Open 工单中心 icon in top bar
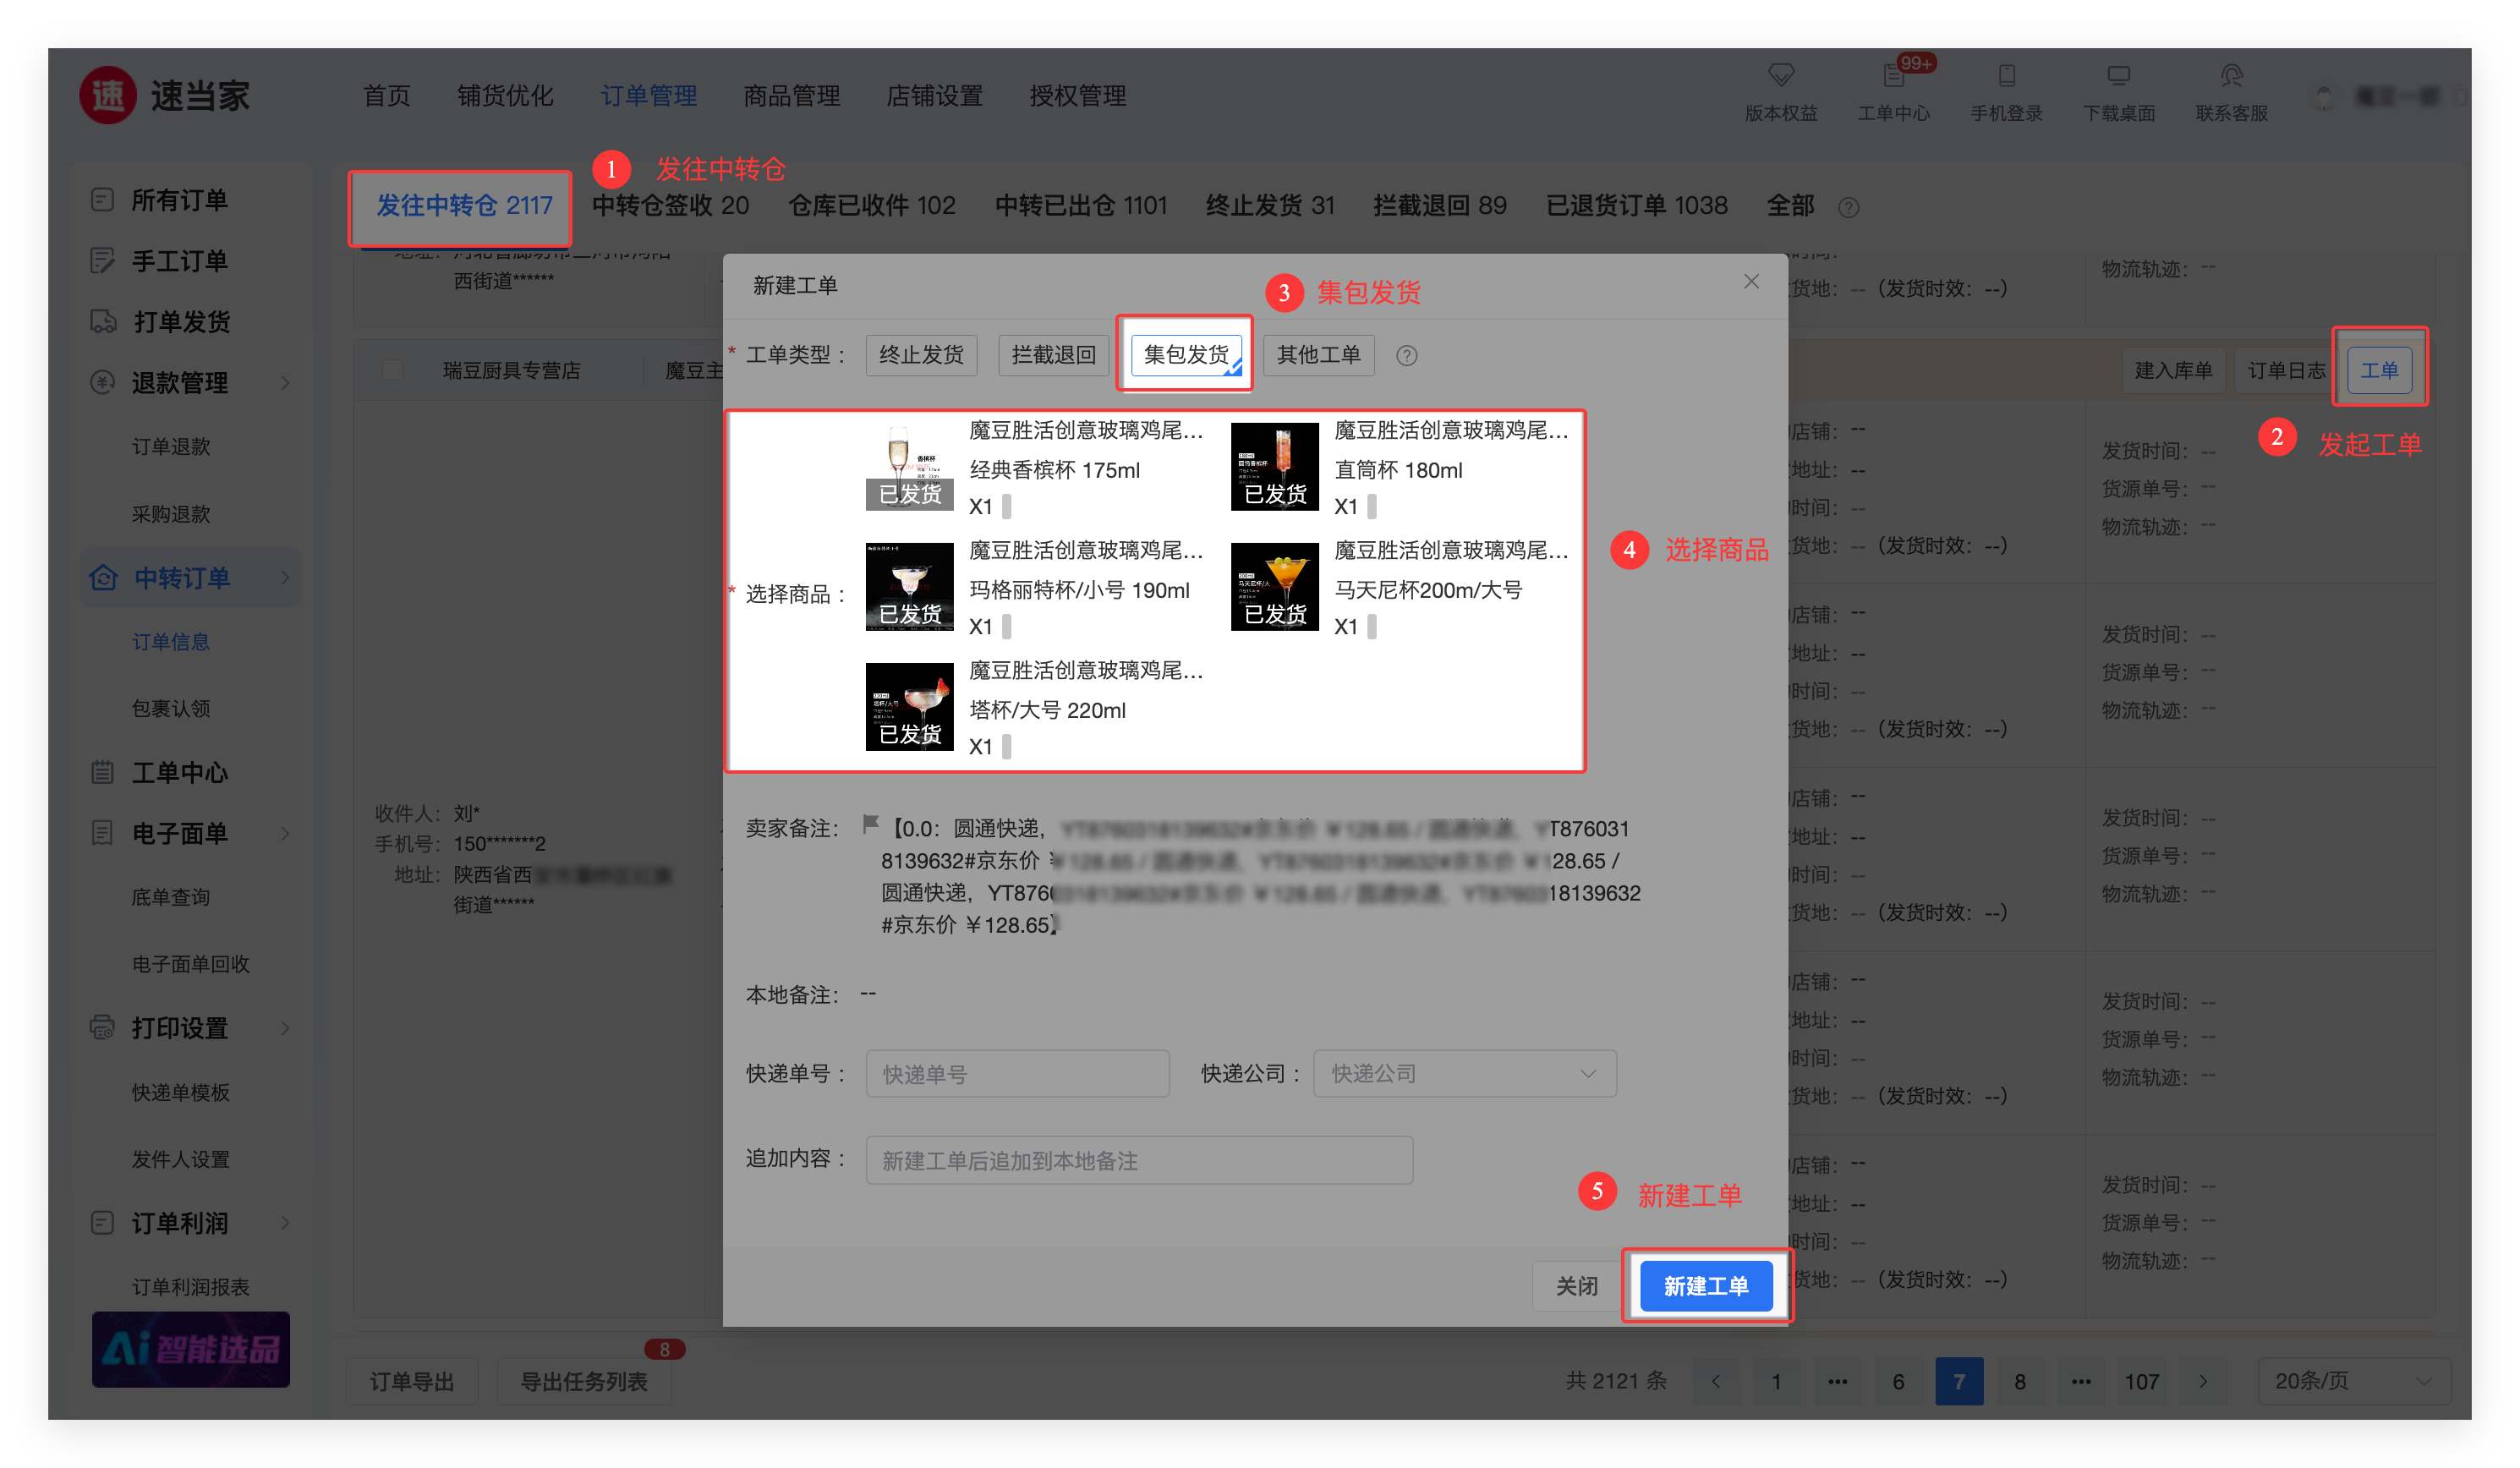Screen dimensions: 2520x1468 pyautogui.click(x=1893, y=75)
